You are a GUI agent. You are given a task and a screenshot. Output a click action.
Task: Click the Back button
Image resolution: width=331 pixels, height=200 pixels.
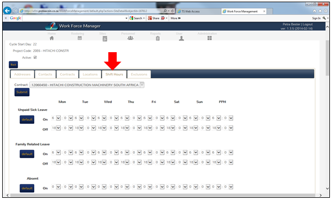[x=13, y=65]
